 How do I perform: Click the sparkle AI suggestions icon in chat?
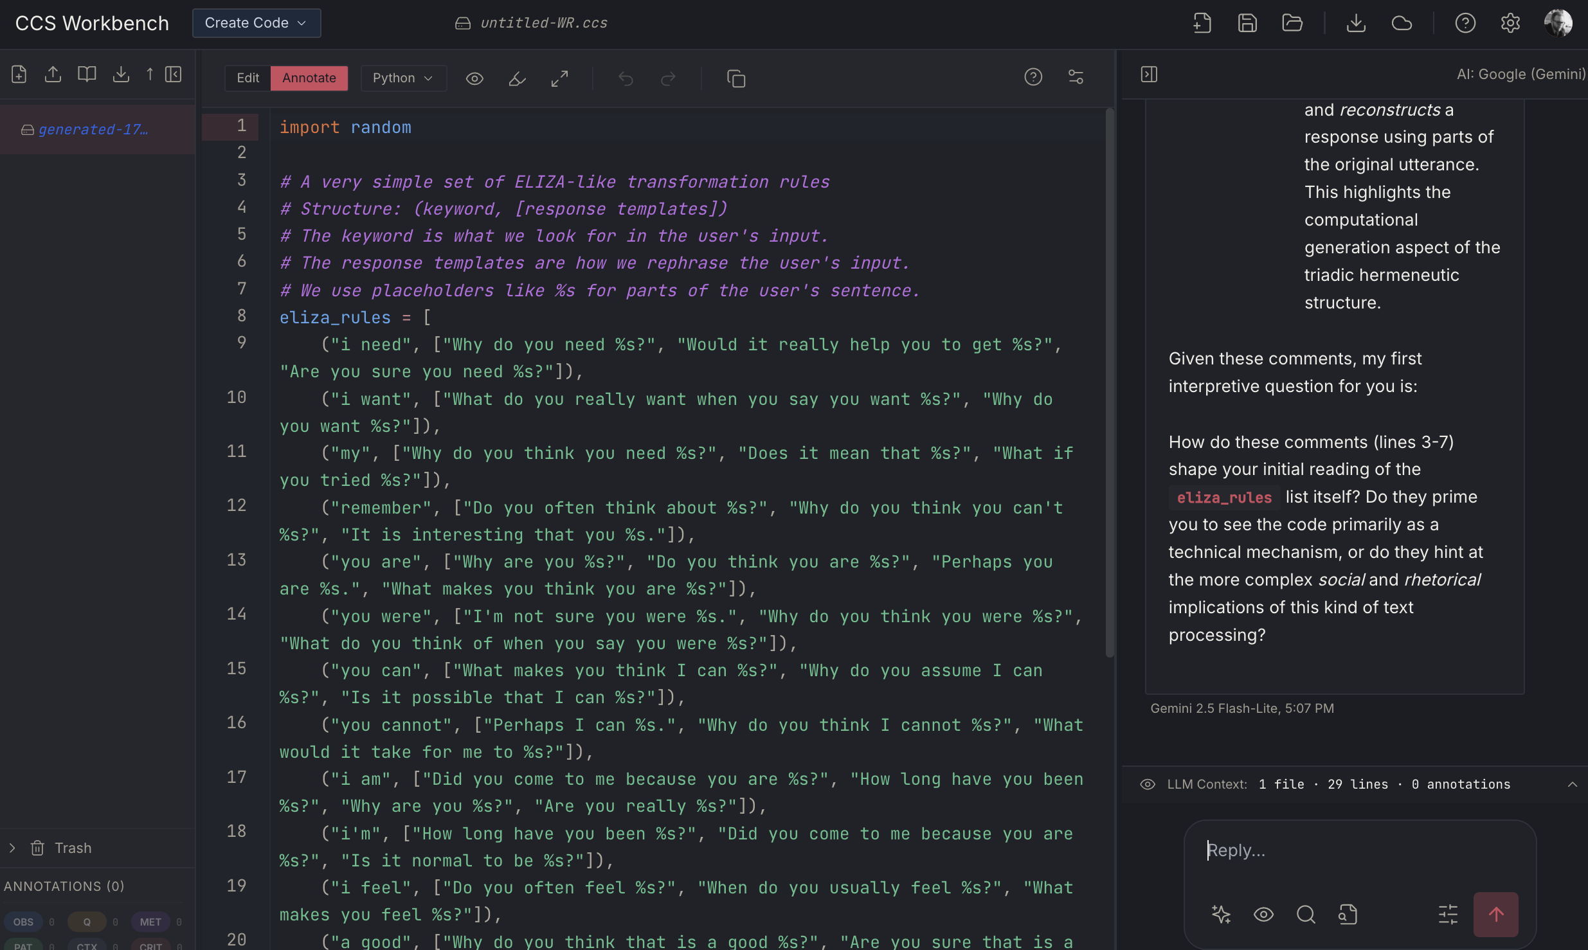1221,914
